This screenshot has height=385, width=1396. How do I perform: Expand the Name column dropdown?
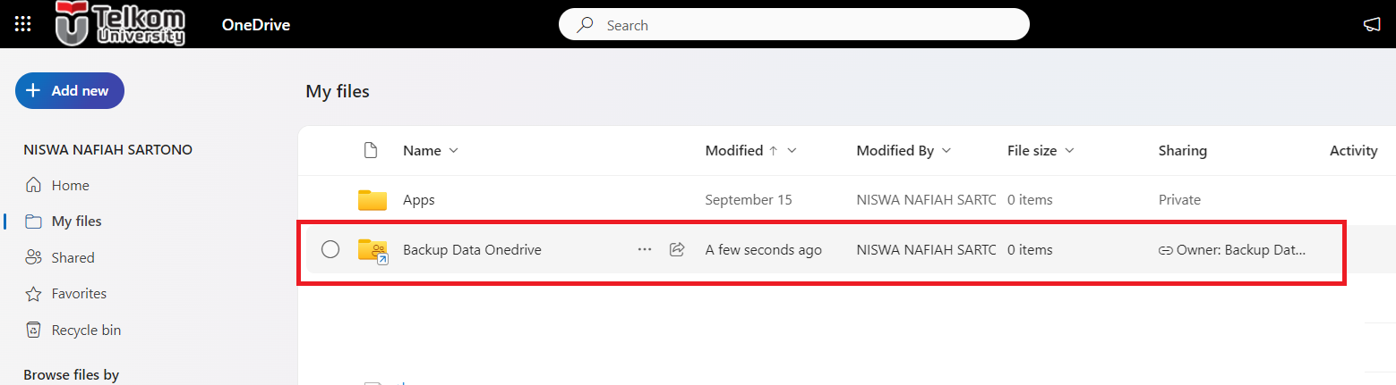453,151
